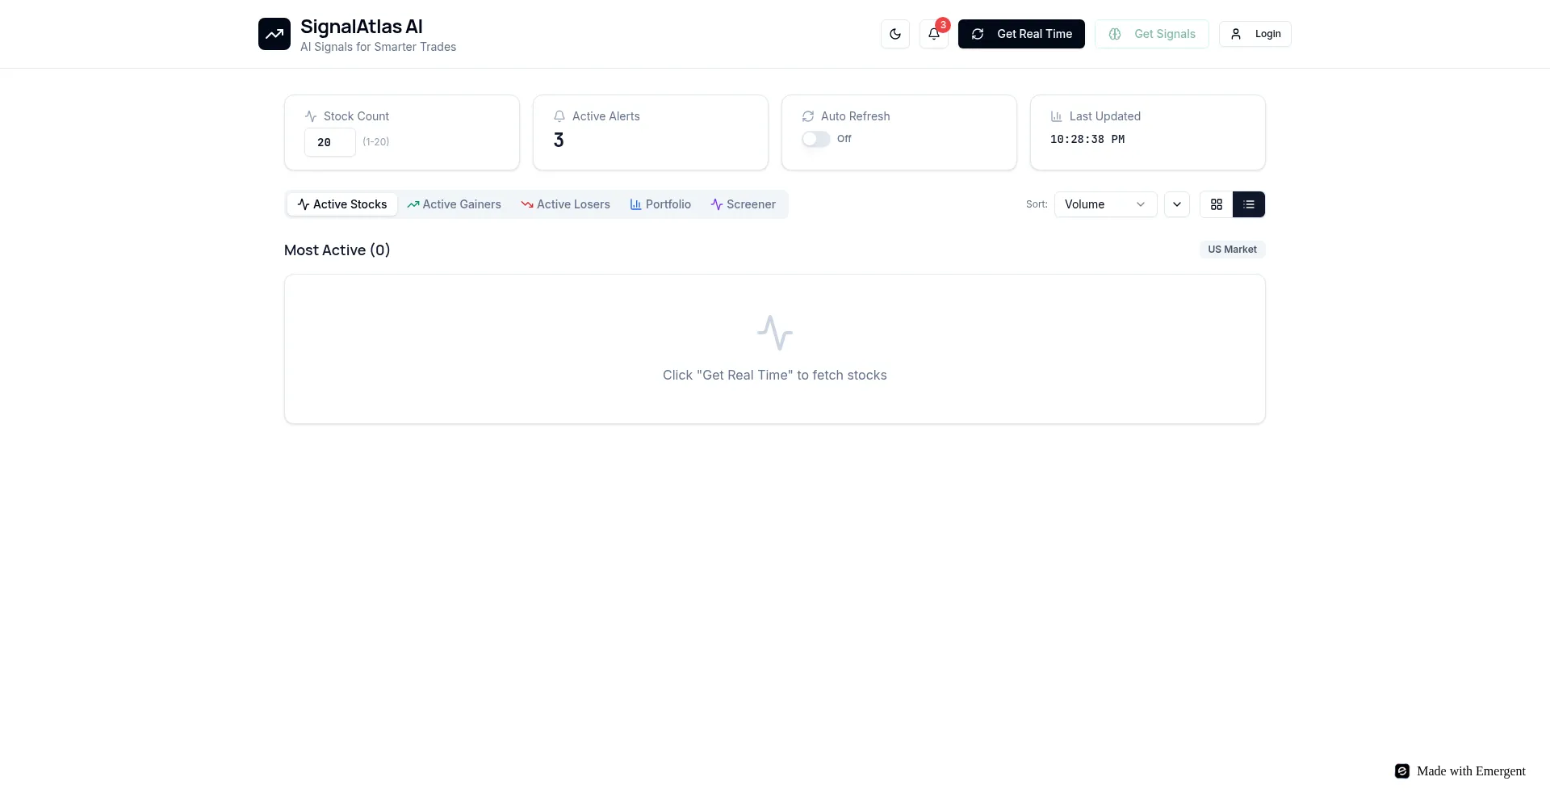Image resolution: width=1550 pixels, height=802 pixels.
Task: Expand the chevron next to the sort selector
Action: pyautogui.click(x=1176, y=204)
